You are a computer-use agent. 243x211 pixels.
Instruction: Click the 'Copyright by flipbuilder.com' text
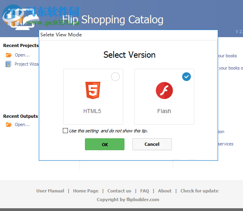coord(128,200)
